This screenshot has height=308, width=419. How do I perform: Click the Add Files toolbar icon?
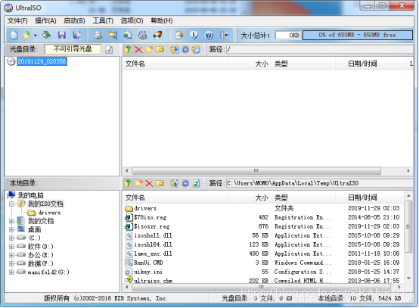[x=179, y=35]
